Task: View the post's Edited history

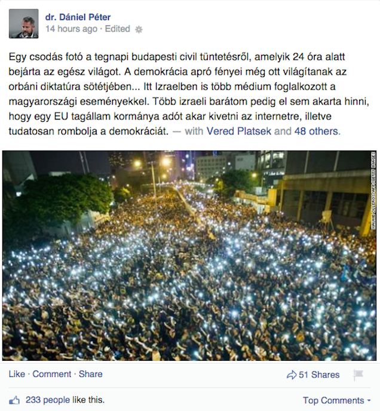Action: click(118, 29)
